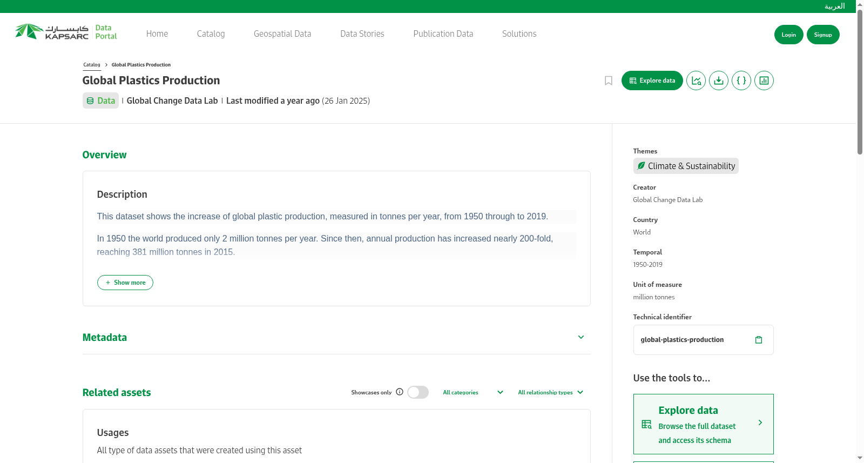The height and width of the screenshot is (463, 864).
Task: Click the Signup button
Action: click(823, 35)
